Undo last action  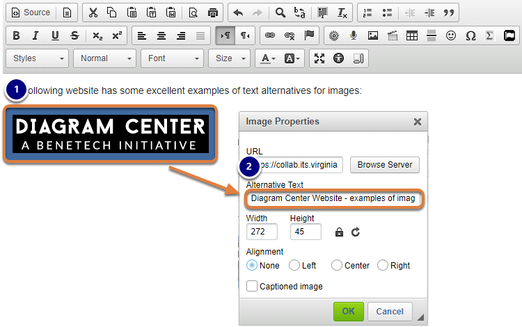(x=238, y=13)
